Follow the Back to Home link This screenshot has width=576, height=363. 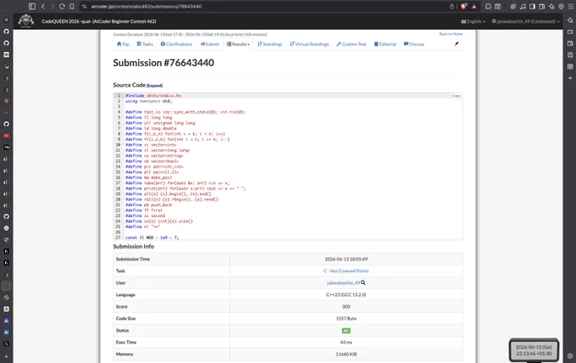point(451,34)
